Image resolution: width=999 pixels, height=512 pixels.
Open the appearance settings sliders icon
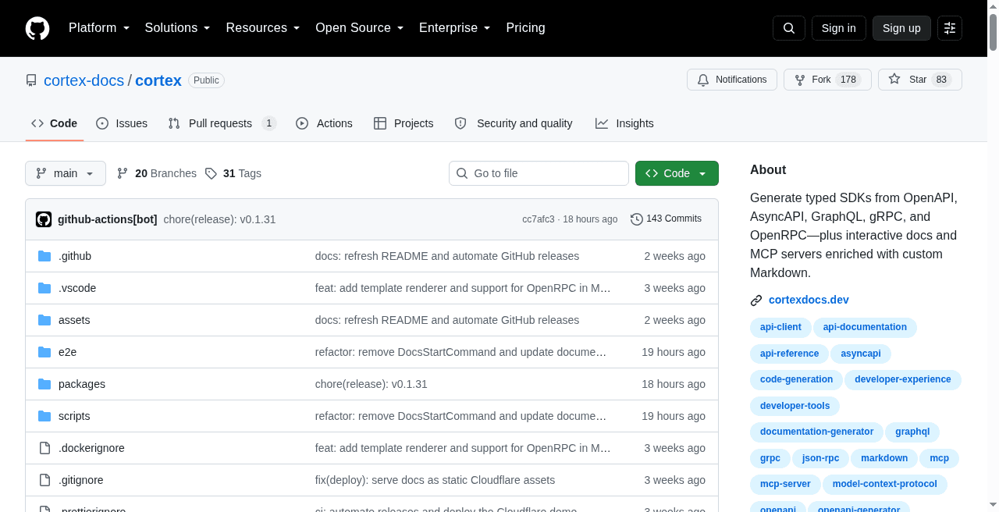[950, 28]
